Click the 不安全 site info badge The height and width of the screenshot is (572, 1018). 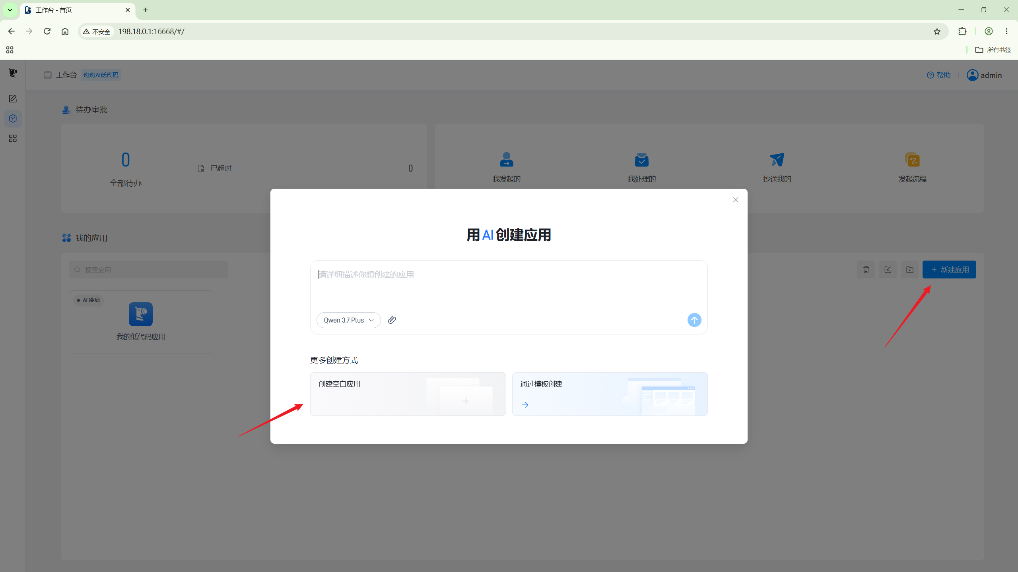[x=97, y=31]
